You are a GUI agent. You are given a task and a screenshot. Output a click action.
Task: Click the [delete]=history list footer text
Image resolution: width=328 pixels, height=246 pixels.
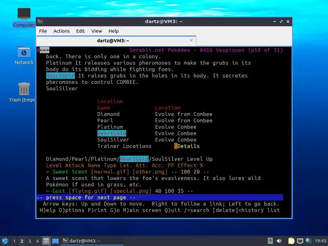point(246,210)
